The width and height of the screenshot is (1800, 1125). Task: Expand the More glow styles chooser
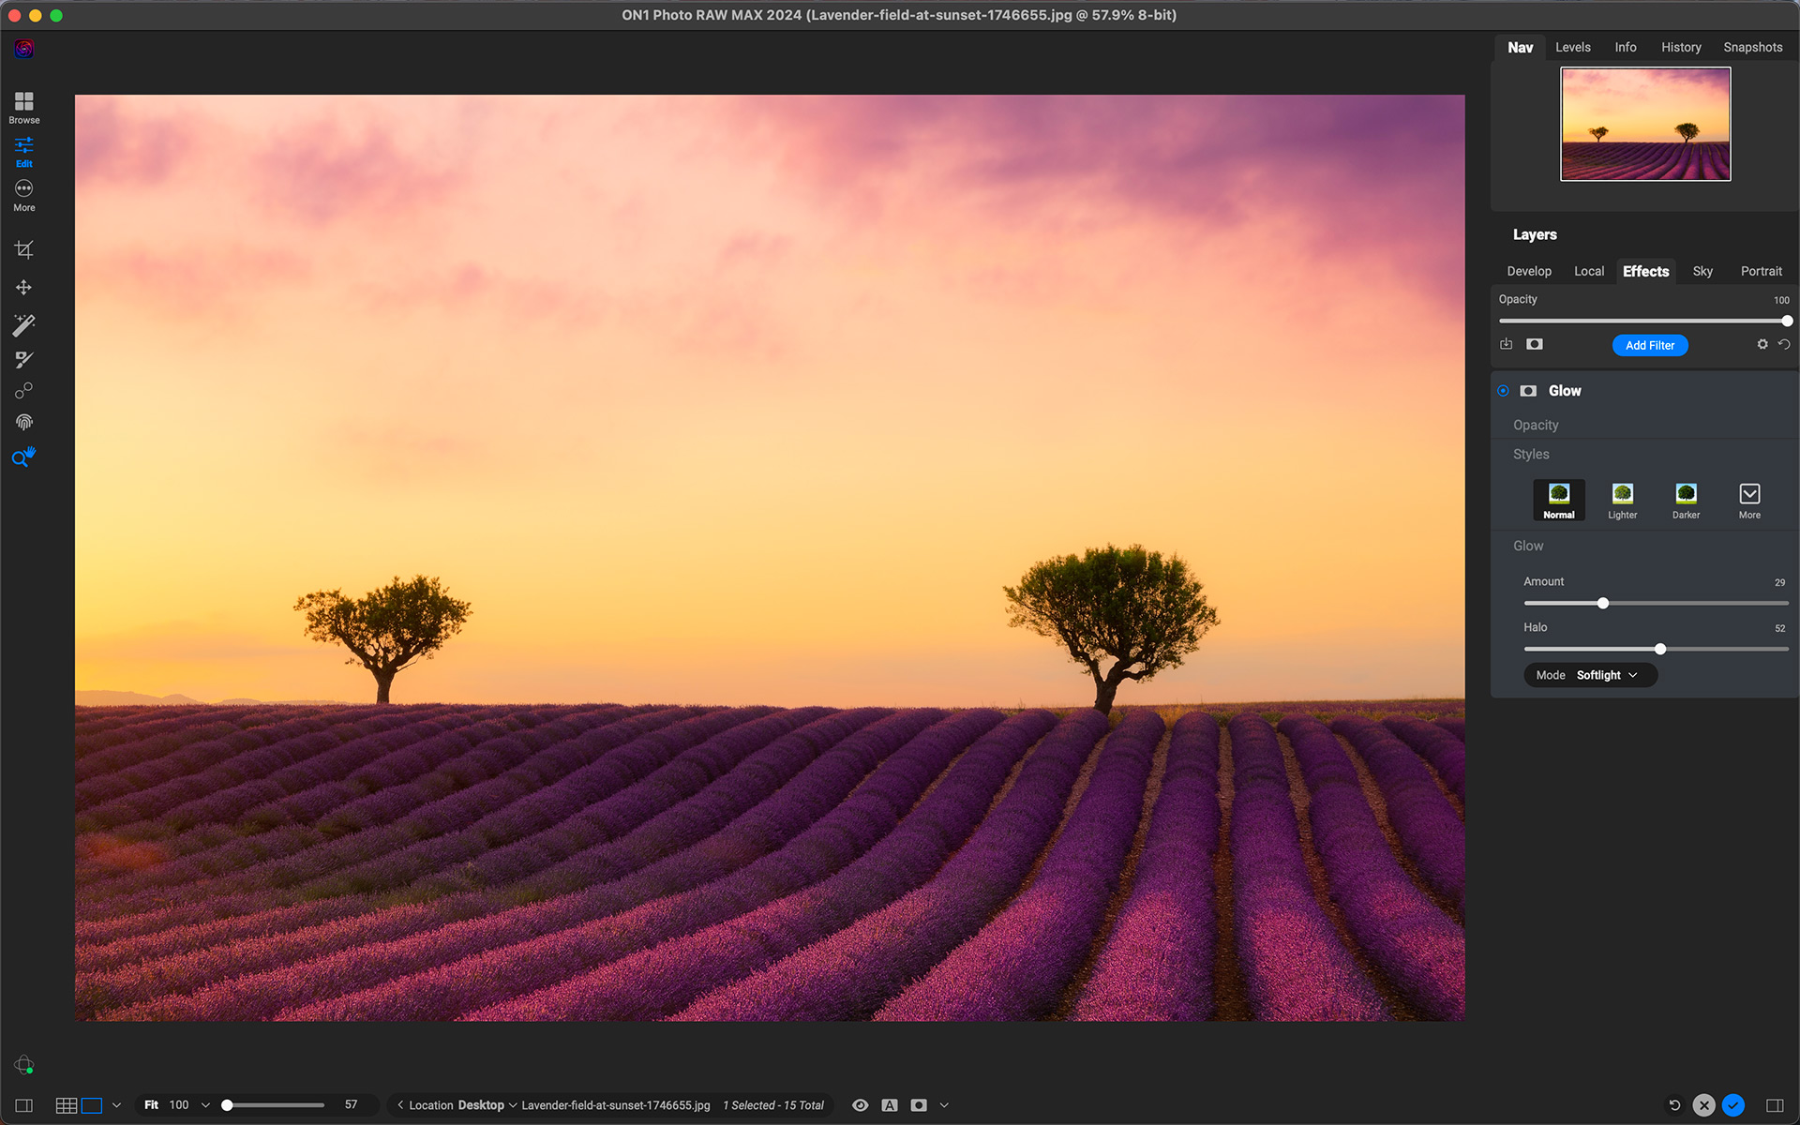pos(1749,494)
